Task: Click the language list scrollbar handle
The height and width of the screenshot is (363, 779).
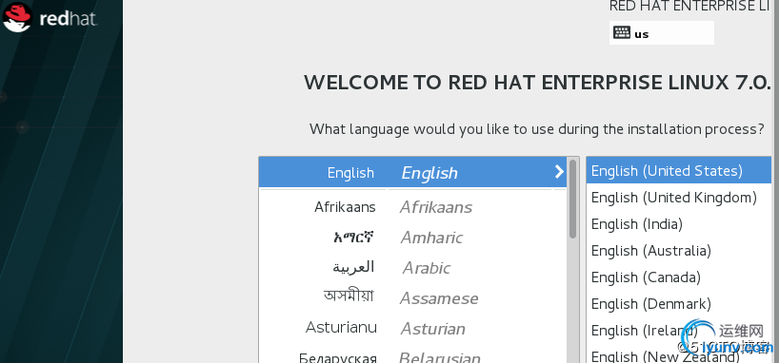Action: coord(573,199)
